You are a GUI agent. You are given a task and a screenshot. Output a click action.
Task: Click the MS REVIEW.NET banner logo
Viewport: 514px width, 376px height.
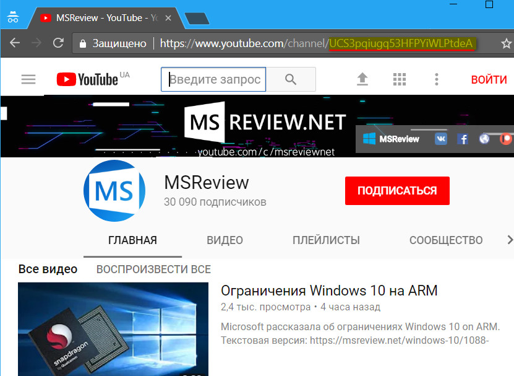[265, 121]
